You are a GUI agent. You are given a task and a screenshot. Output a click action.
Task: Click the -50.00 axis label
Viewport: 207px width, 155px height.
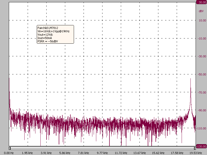202,74
